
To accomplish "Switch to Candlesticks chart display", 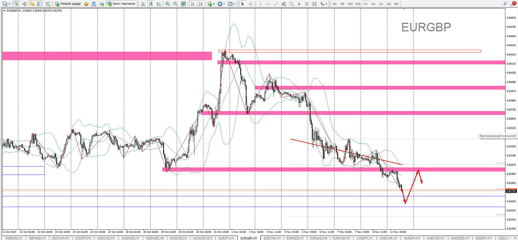I will click(151, 4).
